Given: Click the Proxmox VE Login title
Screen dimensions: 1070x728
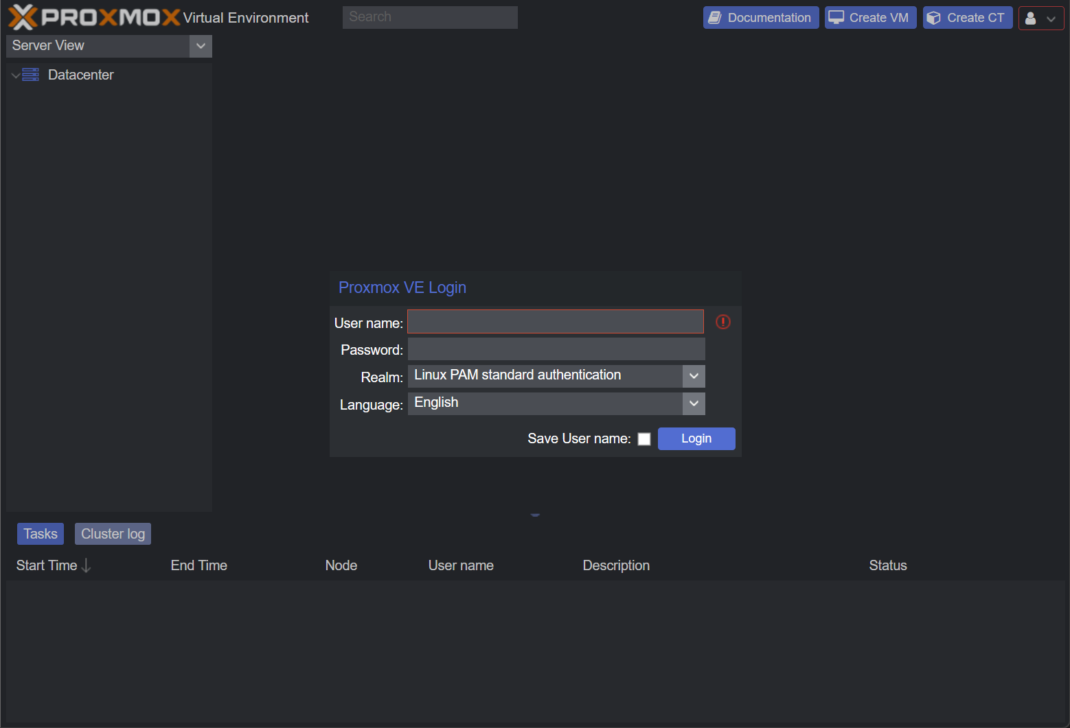Looking at the screenshot, I should (x=402, y=287).
